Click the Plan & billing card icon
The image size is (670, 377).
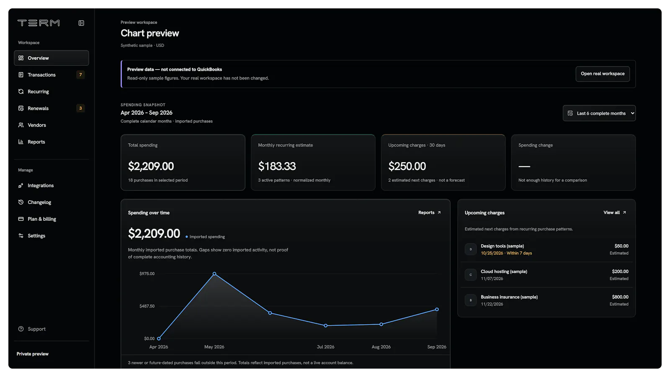tap(21, 219)
